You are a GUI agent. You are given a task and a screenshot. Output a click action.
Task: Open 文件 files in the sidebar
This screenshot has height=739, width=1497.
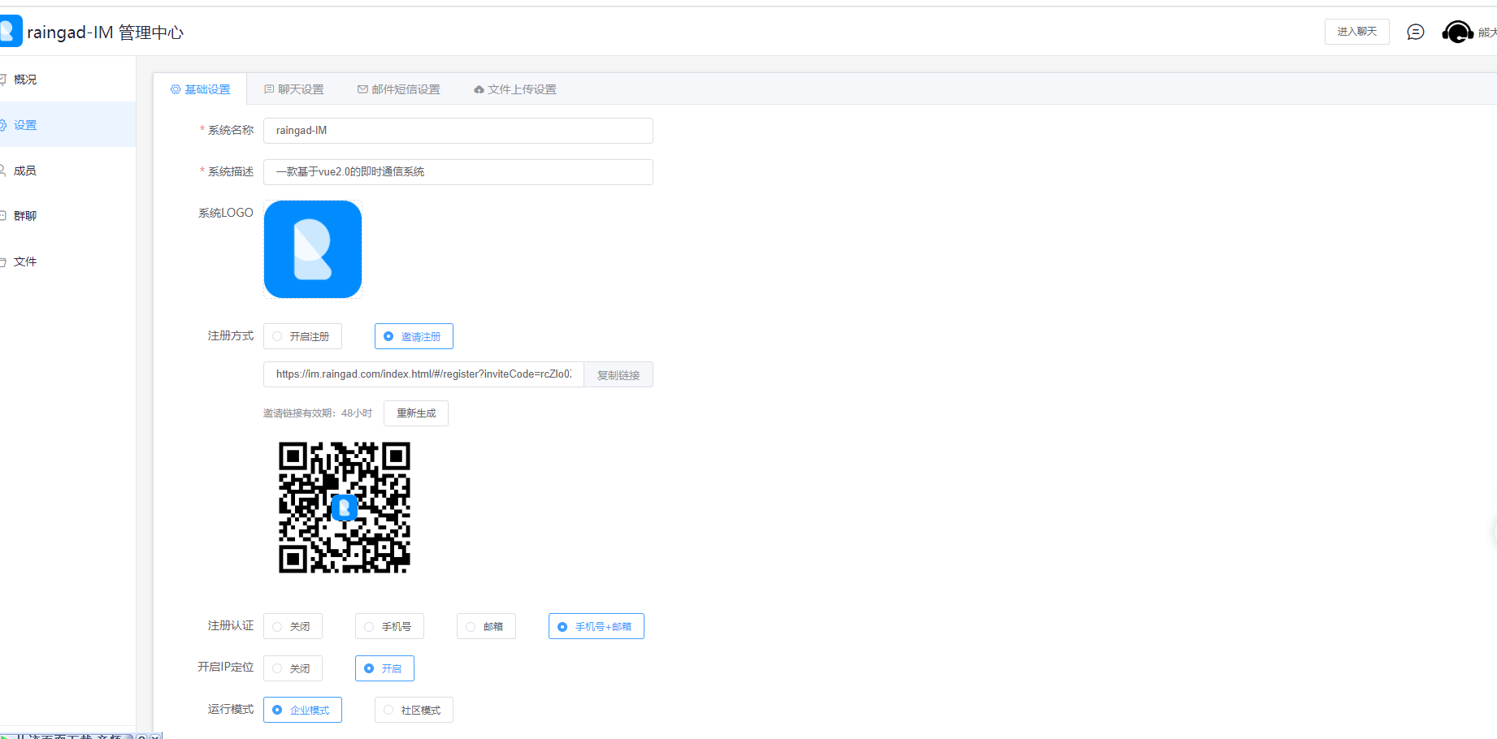(x=25, y=261)
